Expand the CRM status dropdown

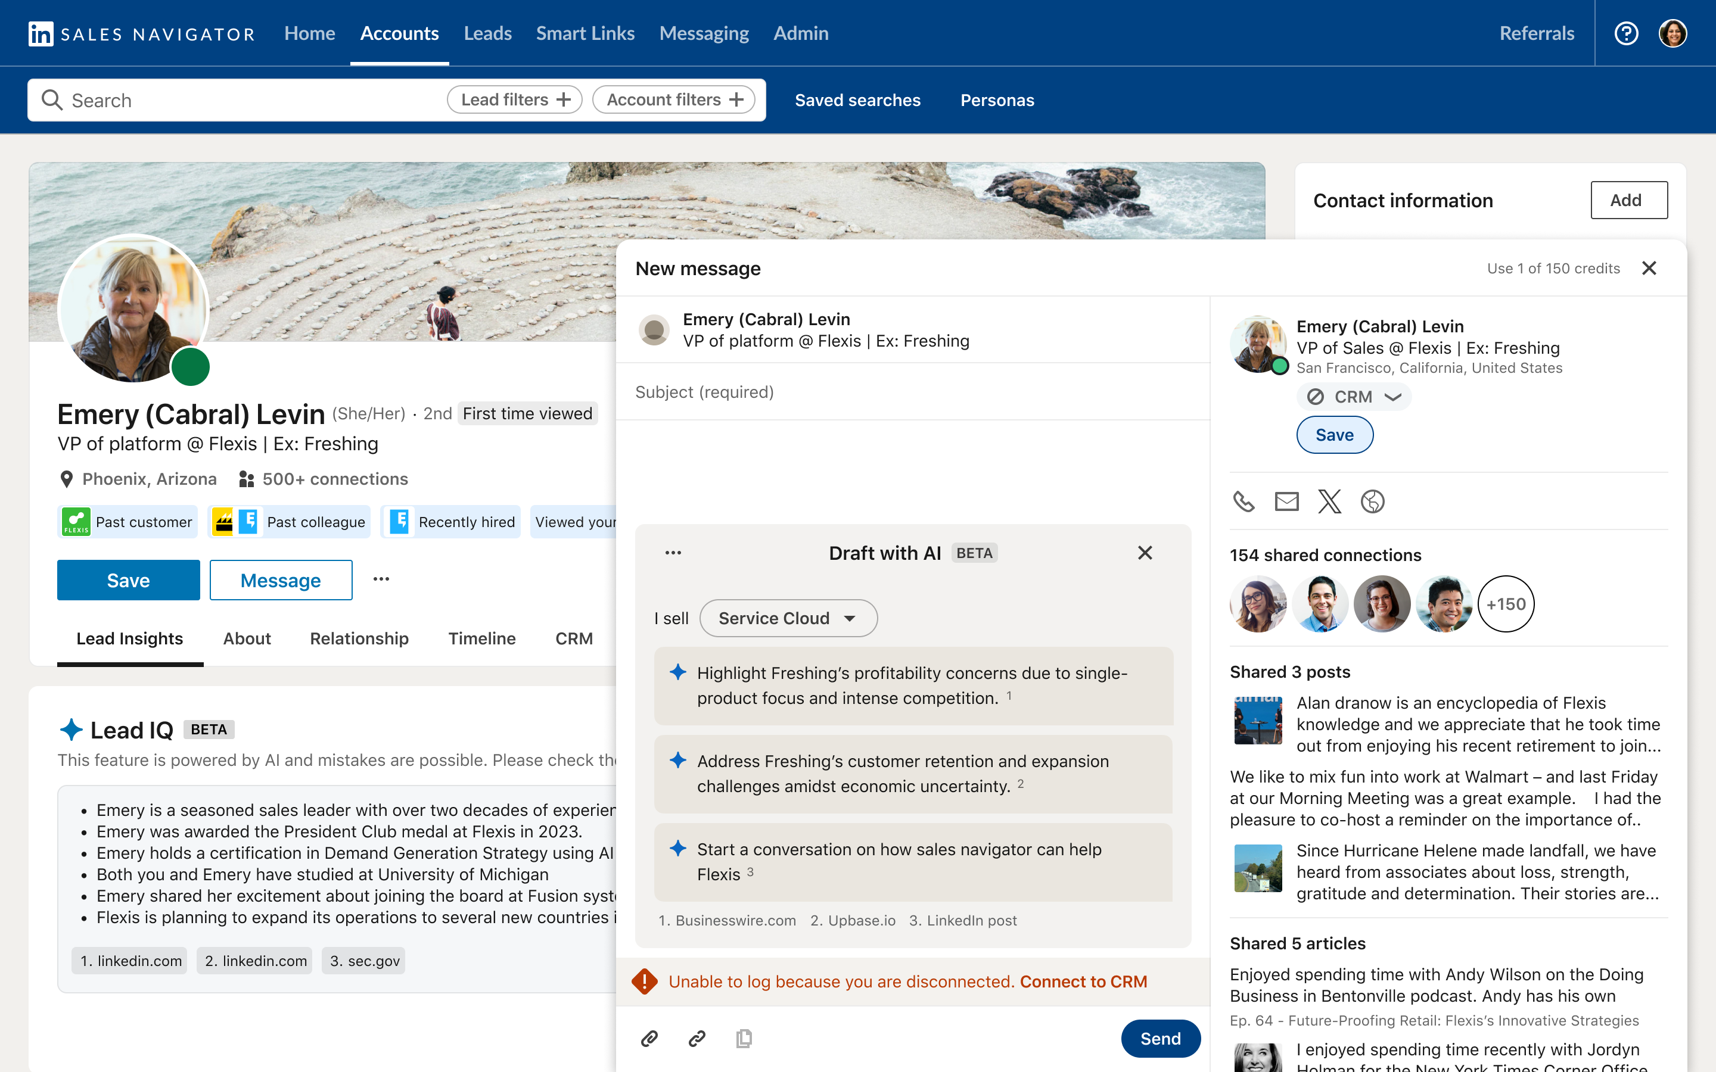coord(1354,397)
